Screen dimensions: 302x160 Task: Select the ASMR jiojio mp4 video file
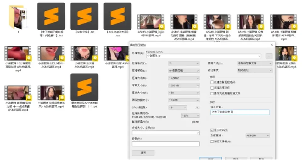(151, 25)
